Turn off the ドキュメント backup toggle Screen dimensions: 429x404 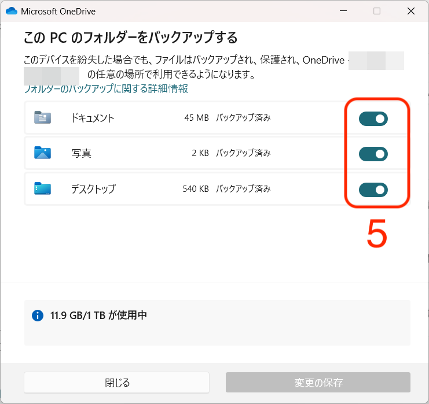(373, 119)
